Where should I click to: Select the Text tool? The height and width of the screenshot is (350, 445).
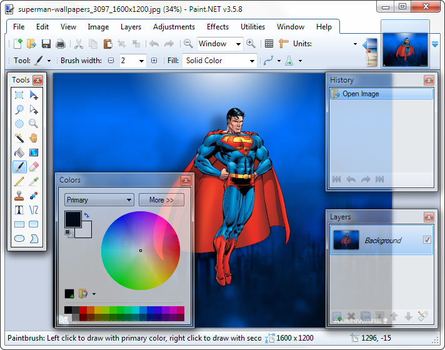point(19,210)
